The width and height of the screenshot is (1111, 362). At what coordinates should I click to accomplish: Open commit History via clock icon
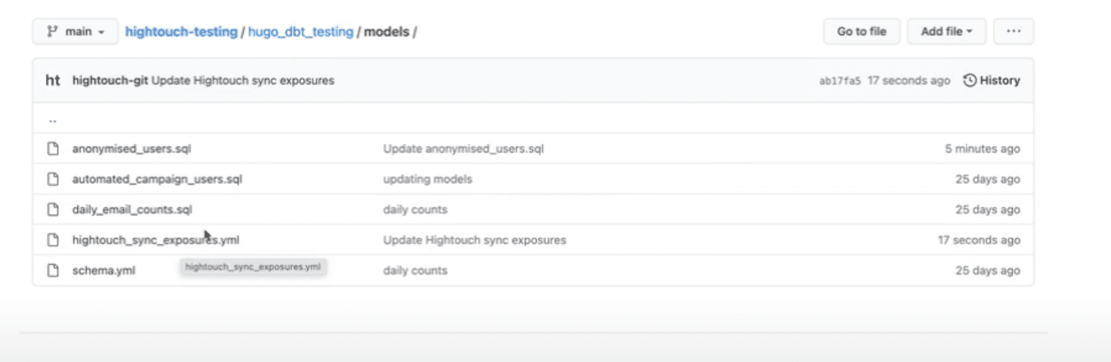coord(970,81)
